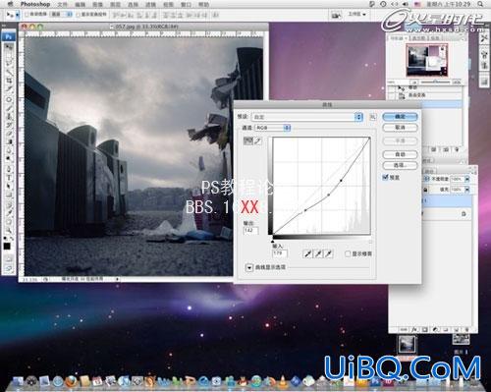Click the Cancel (取消) button in Curves
Screen dimensions: 491x392
pos(400,128)
